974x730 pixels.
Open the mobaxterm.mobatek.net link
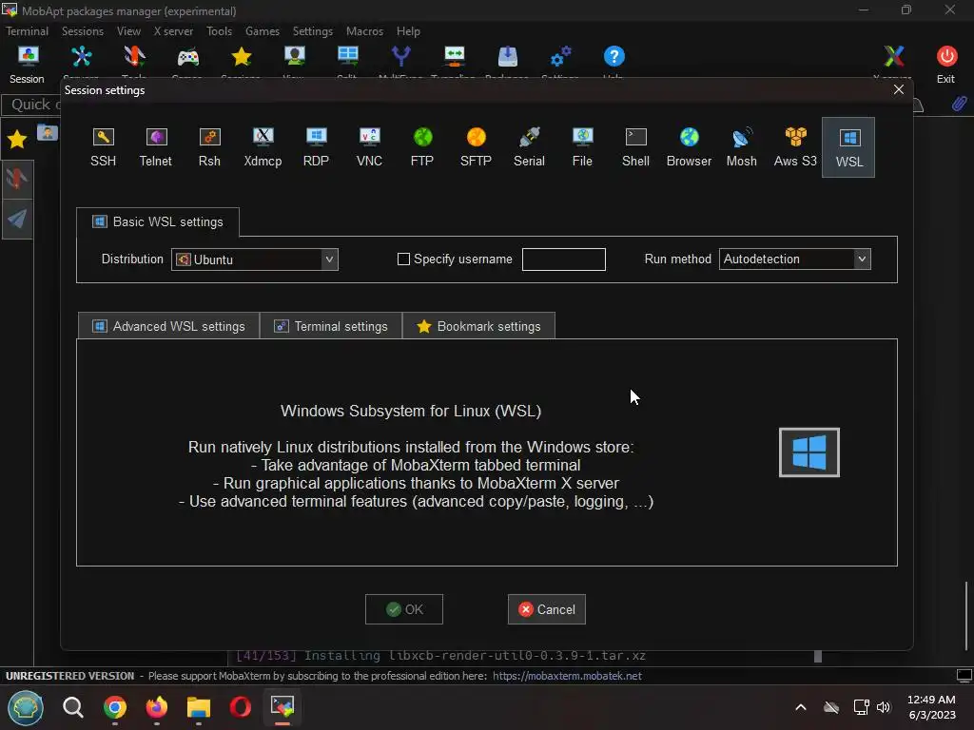pos(567,676)
